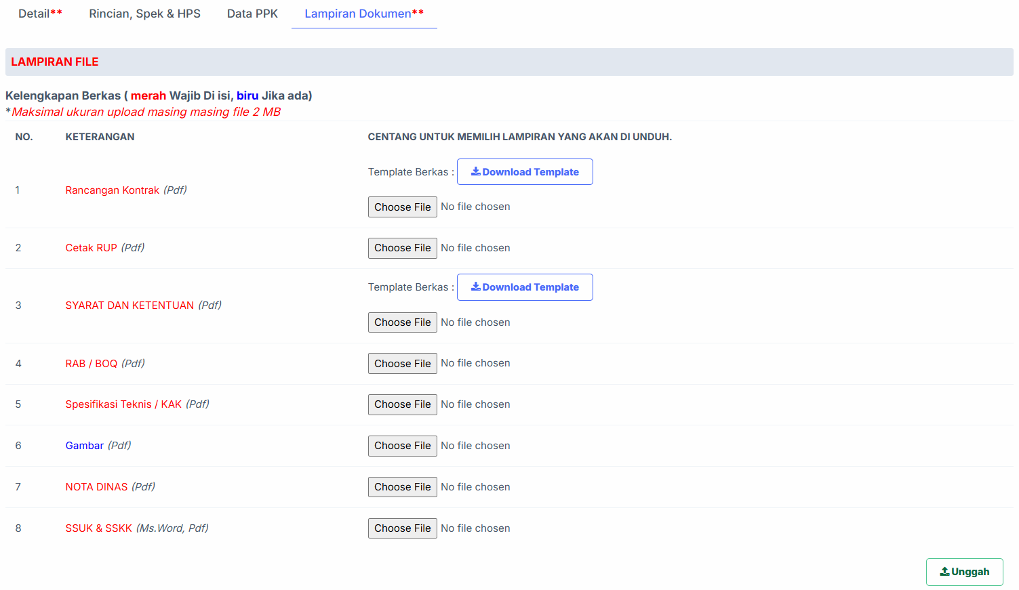This screenshot has width=1019, height=590.
Task: Click the LAMPIRAN FILE section header
Action: click(55, 62)
